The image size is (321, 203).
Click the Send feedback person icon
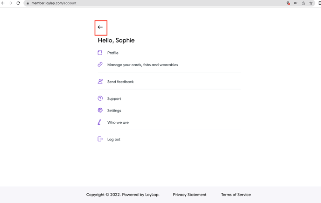tap(100, 81)
